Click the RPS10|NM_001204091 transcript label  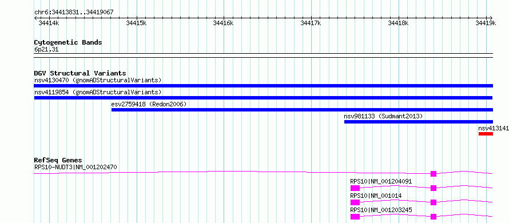point(381,181)
